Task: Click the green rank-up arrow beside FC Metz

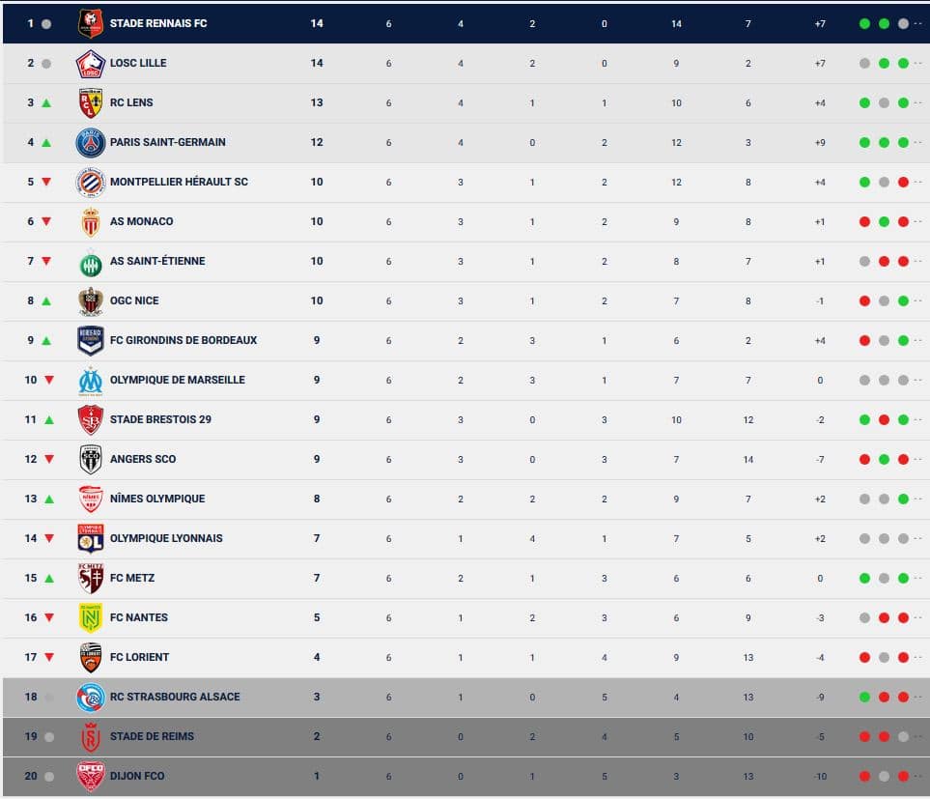Action: click(49, 579)
